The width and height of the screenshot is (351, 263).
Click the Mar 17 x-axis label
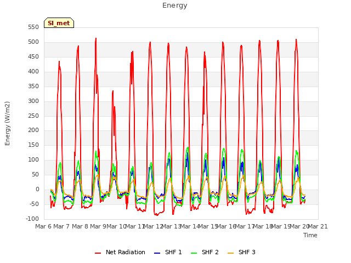(245, 226)
